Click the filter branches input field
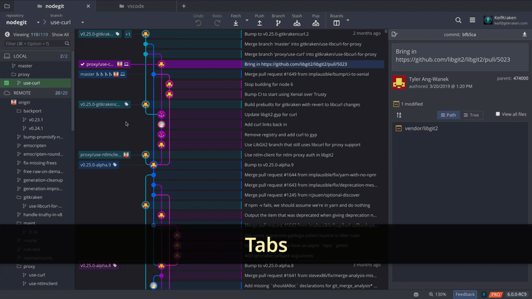This screenshot has height=299, width=532. click(37, 44)
